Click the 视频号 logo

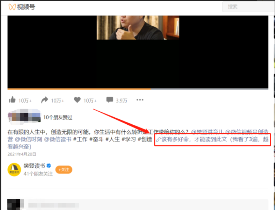(22, 7)
